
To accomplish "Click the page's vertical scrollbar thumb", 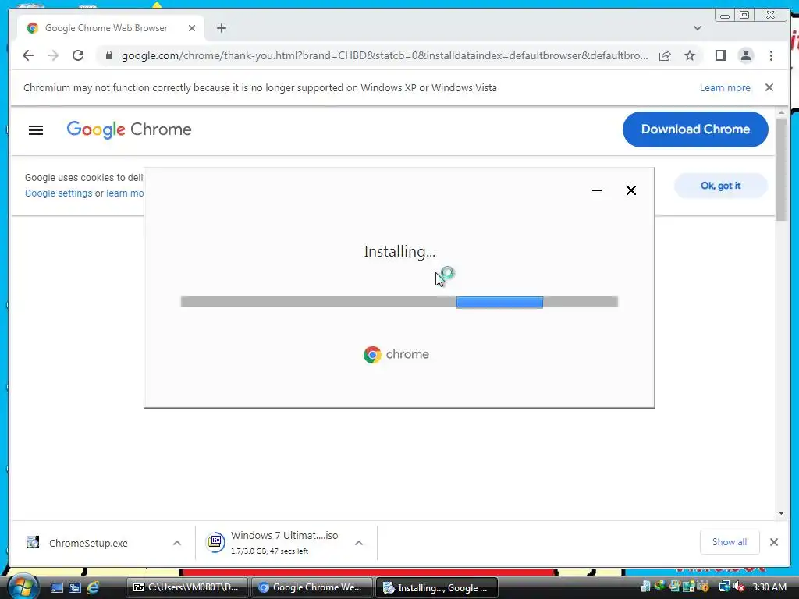I will (781, 169).
